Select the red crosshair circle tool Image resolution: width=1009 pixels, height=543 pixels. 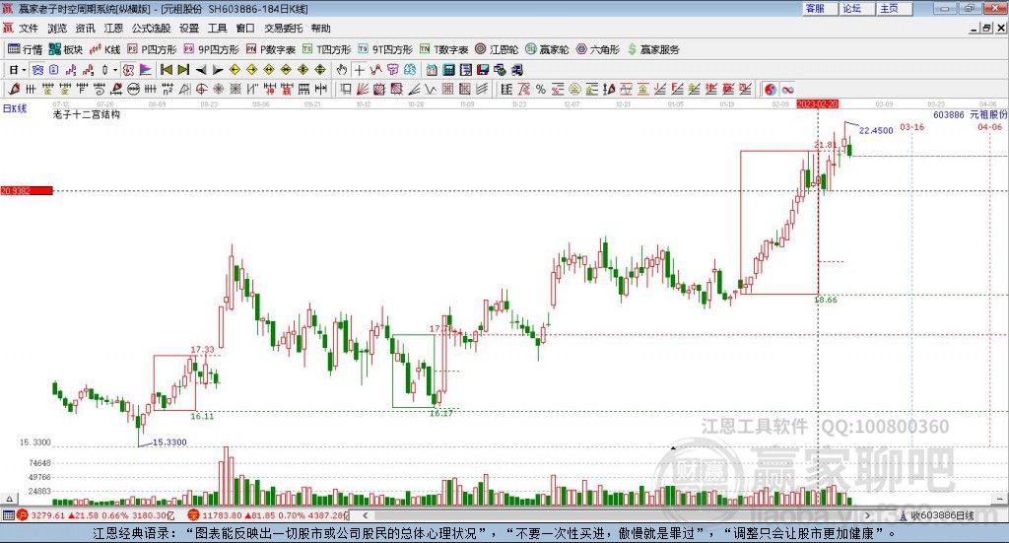[x=201, y=90]
